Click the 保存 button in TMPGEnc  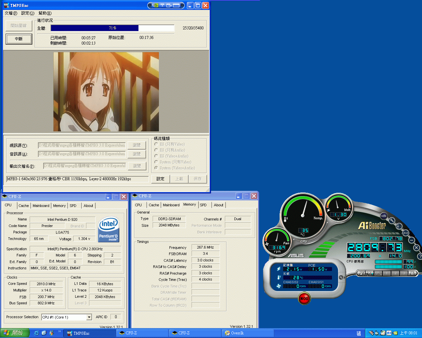point(197,179)
